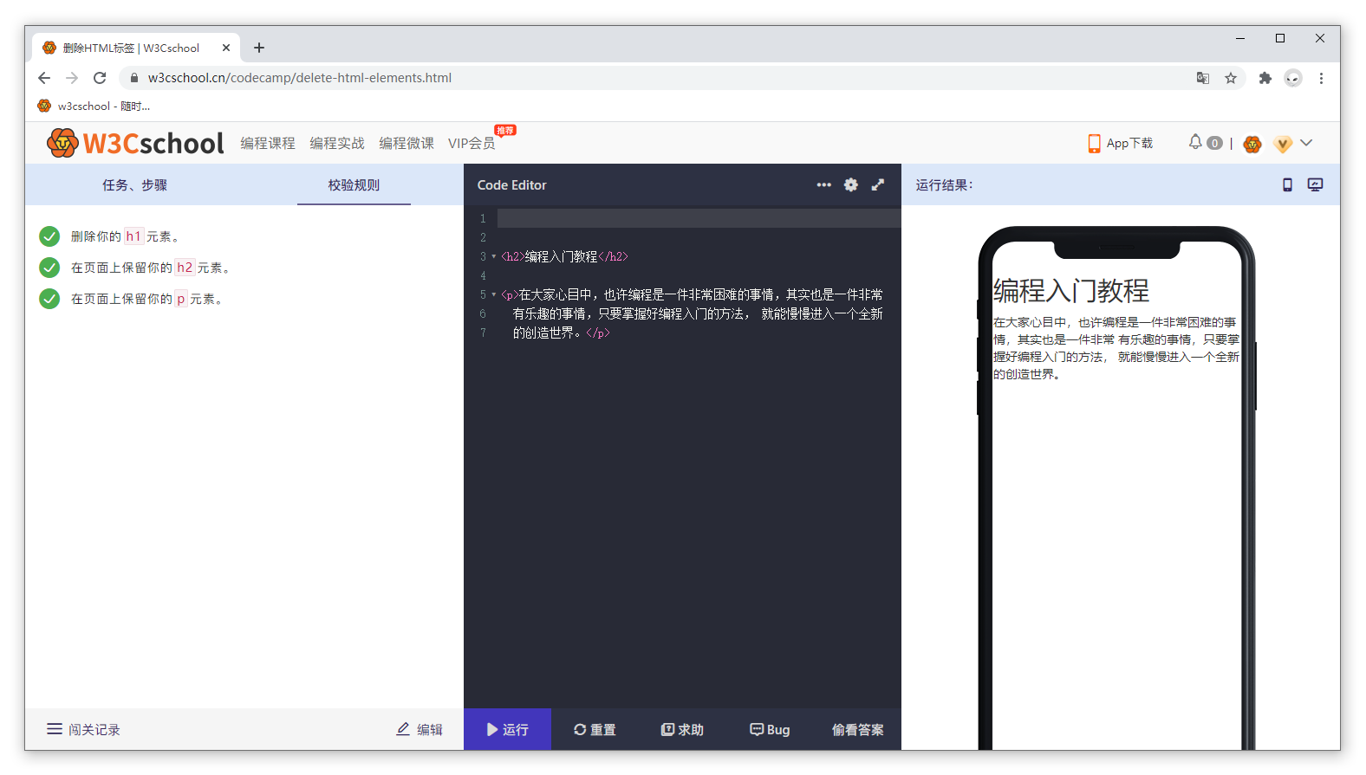The image size is (1366, 775).
Task: Open the 闯关记录 hamburger menu
Action: click(55, 729)
